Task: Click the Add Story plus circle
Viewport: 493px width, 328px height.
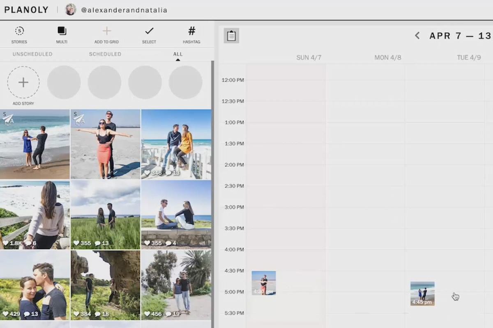Action: pos(23,82)
